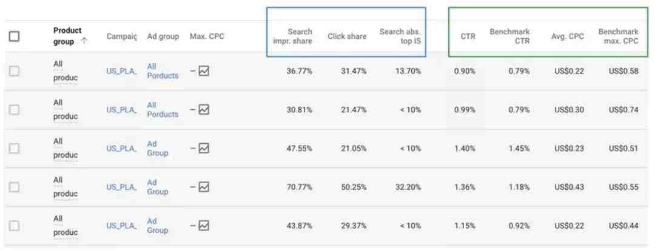Click sort arrow beside Product group header

84,41
